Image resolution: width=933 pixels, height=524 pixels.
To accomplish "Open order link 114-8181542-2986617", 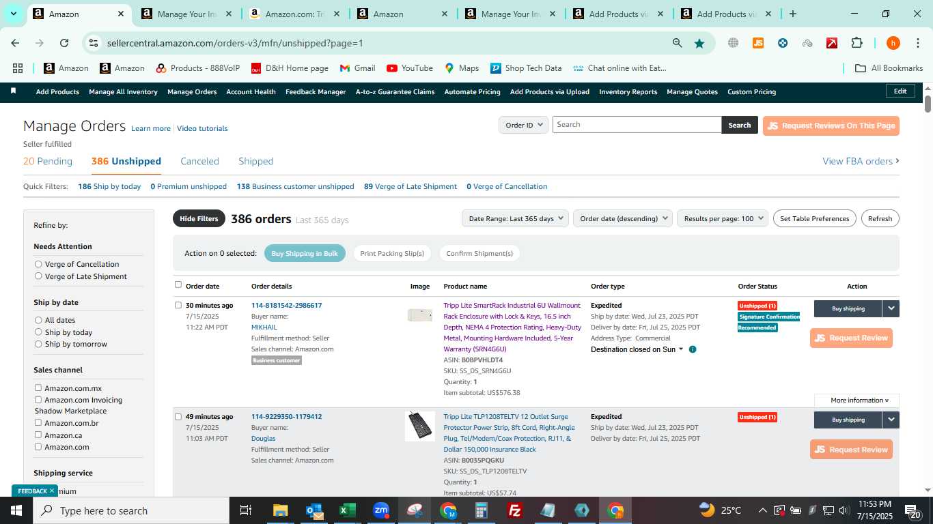I will 286,306.
